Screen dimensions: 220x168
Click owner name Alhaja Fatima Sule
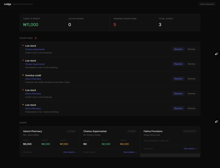pos(152,135)
